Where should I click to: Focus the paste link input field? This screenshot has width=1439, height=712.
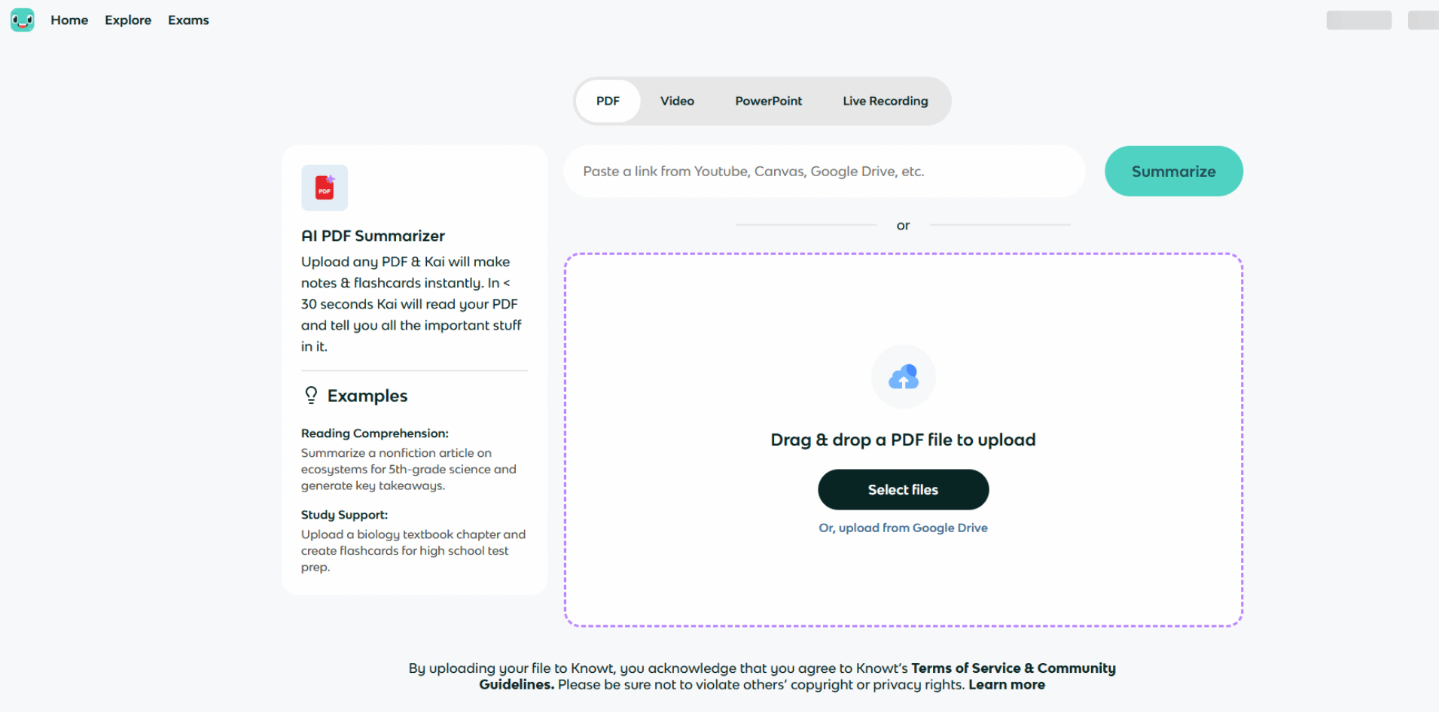pos(824,172)
